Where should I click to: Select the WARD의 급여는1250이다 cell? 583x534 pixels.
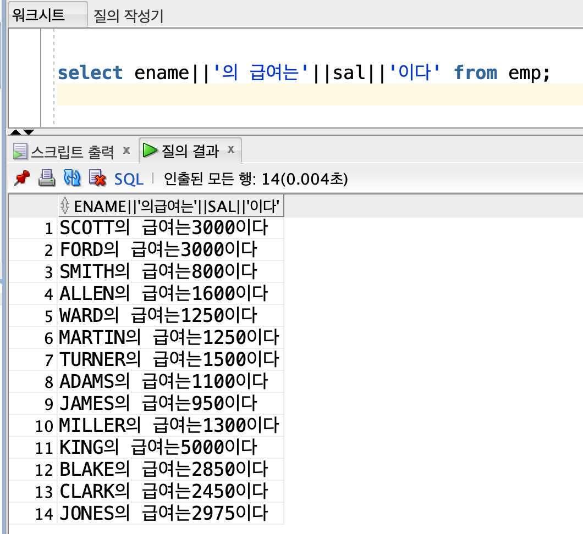[170, 316]
